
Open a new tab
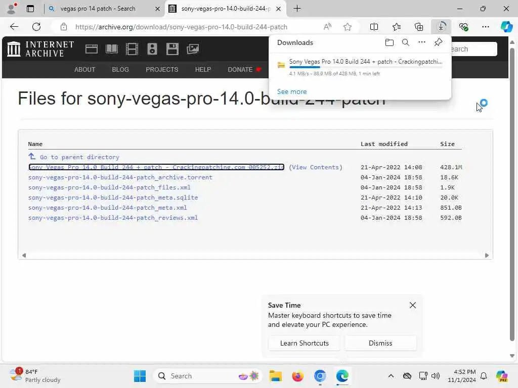pyautogui.click(x=297, y=9)
